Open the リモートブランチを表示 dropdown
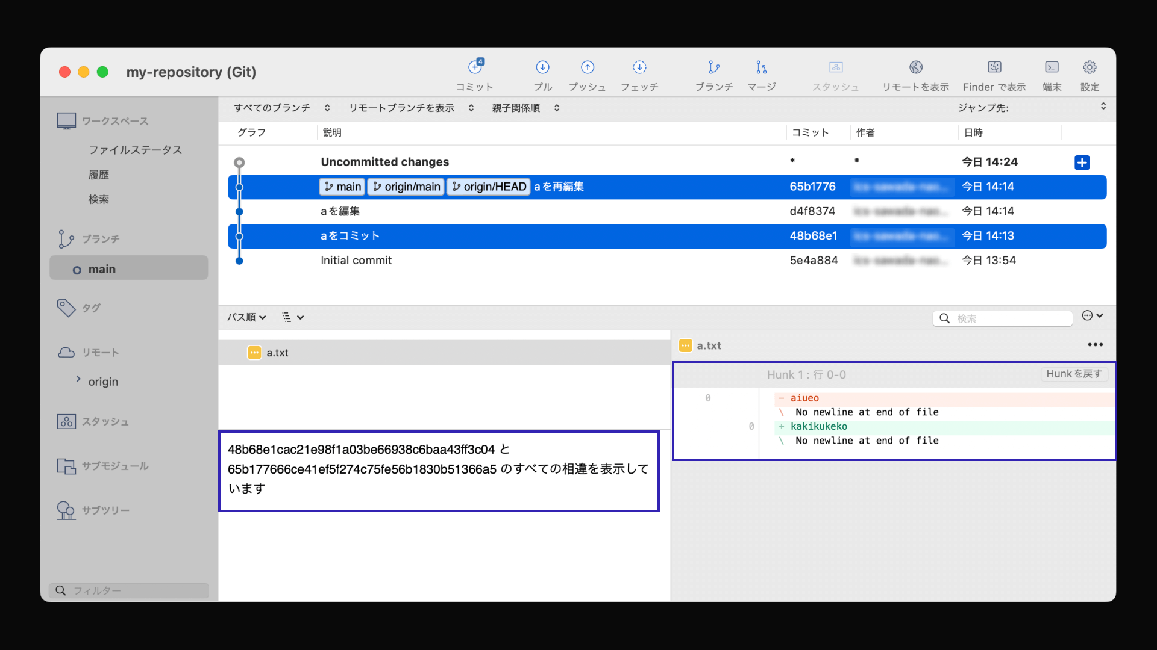1157x650 pixels. [412, 108]
